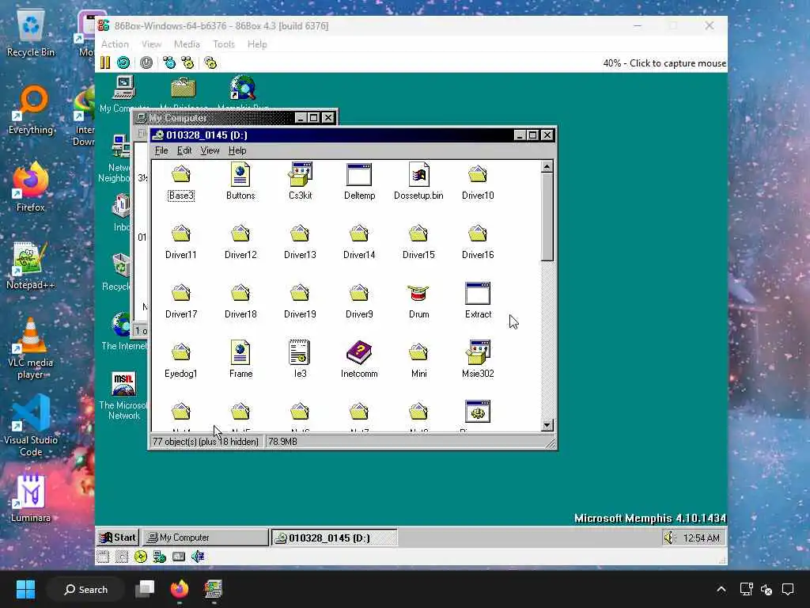Click the sound speaker icon in 86Box status bar
Image resolution: width=810 pixels, height=608 pixels.
[198, 557]
